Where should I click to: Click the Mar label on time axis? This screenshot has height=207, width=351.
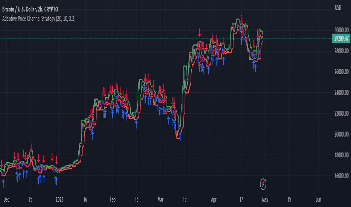coord(160,199)
